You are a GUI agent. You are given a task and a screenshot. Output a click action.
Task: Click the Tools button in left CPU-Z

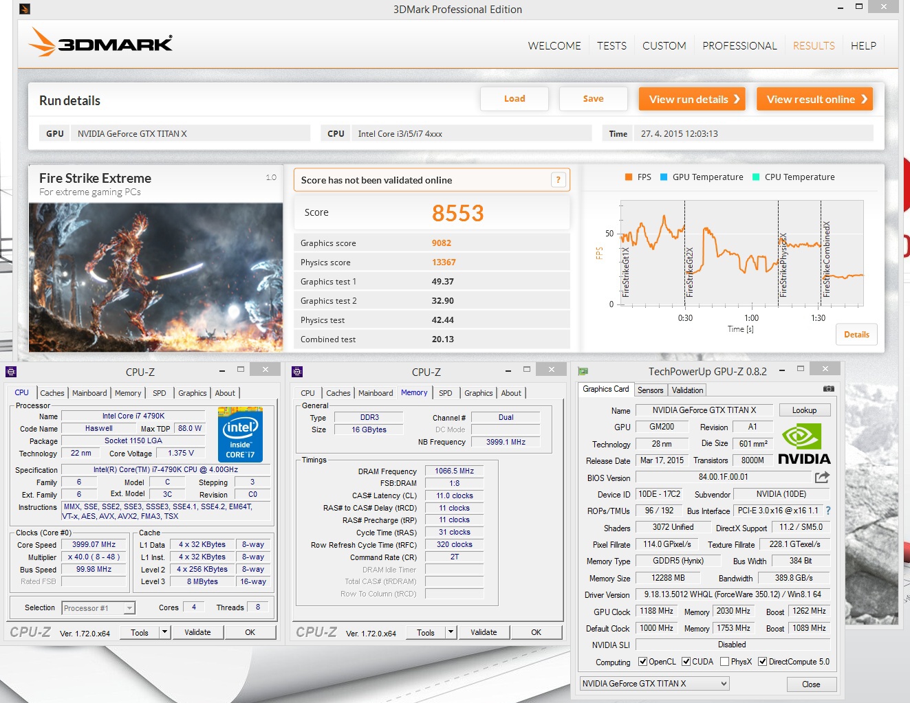[x=140, y=632]
